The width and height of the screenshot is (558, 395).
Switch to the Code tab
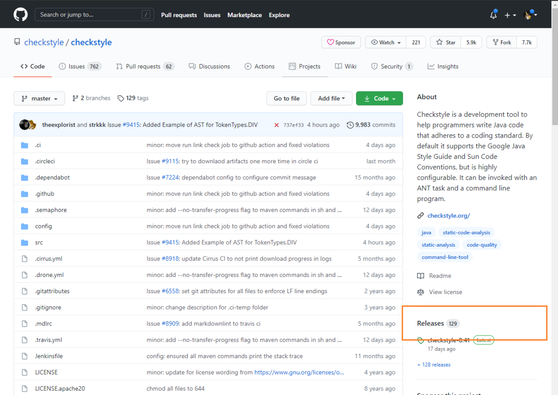[33, 66]
